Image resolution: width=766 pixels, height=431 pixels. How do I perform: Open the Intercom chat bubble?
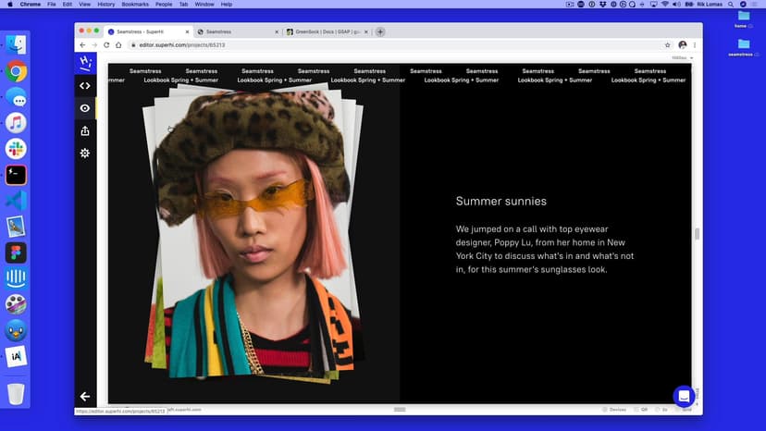pos(683,396)
